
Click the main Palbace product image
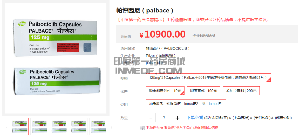pyautogui.click(x=56, y=58)
